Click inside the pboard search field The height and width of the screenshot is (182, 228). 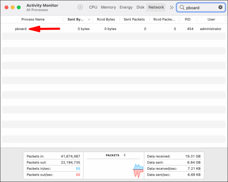[201, 8]
